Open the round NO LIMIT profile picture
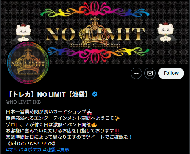This screenshot has height=154, width=190. point(28,63)
